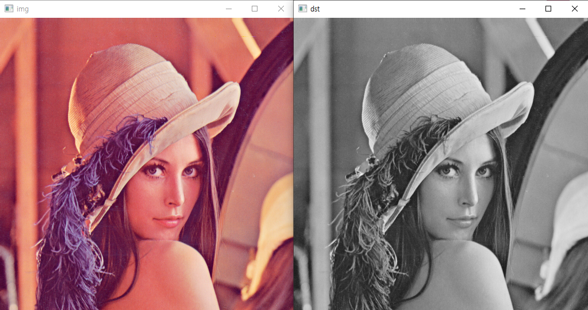Screen dimensions: 588x310
Task: Click the grayscale image in dst window
Action: pyautogui.click(x=441, y=164)
